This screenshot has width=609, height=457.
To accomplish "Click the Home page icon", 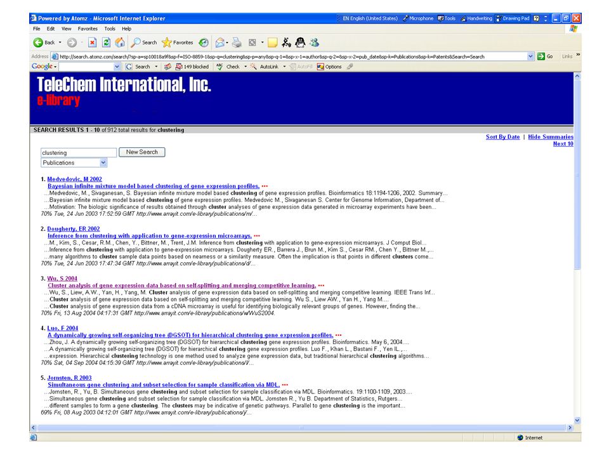I will 120,43.
